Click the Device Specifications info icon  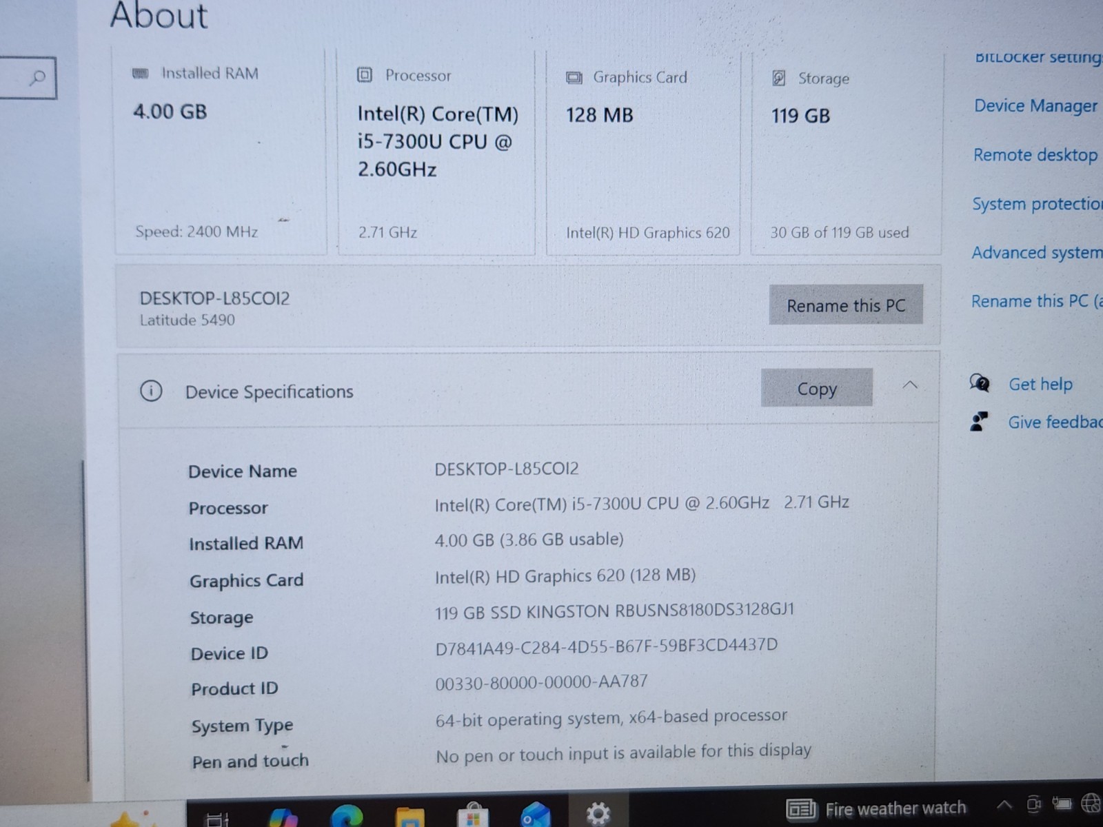(x=151, y=391)
